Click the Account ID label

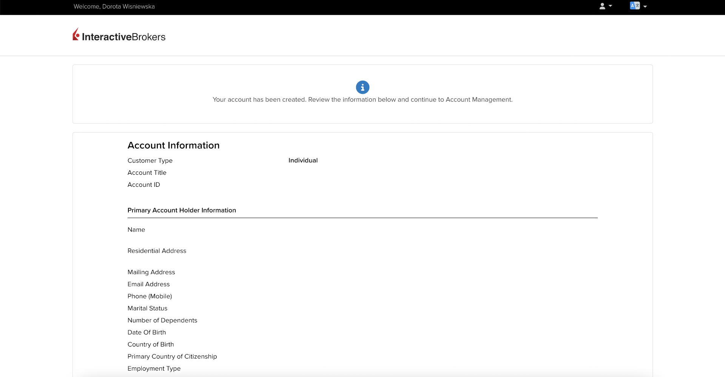tap(144, 185)
